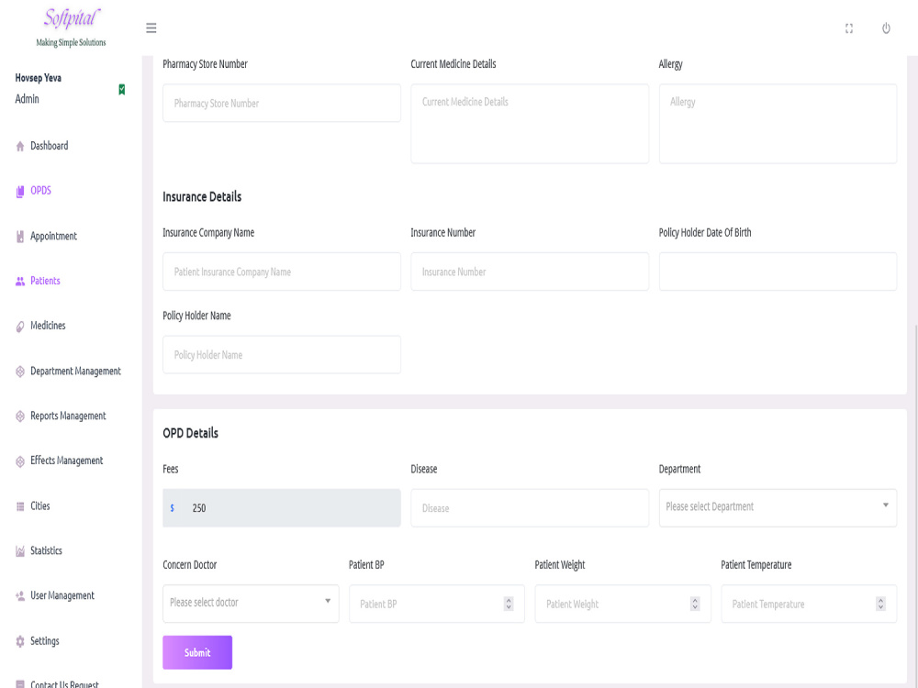Open the Please select Department dropdown
Viewport: 918px width, 688px height.
point(778,508)
